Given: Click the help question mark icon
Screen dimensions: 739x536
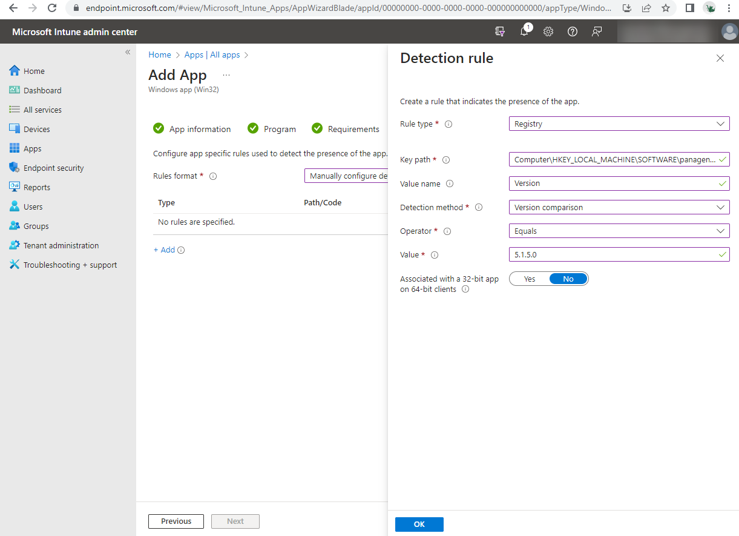Looking at the screenshot, I should (573, 31).
